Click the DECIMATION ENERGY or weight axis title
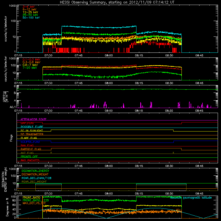The width and height of the screenshot is (221, 221). pyautogui.click(x=4, y=179)
